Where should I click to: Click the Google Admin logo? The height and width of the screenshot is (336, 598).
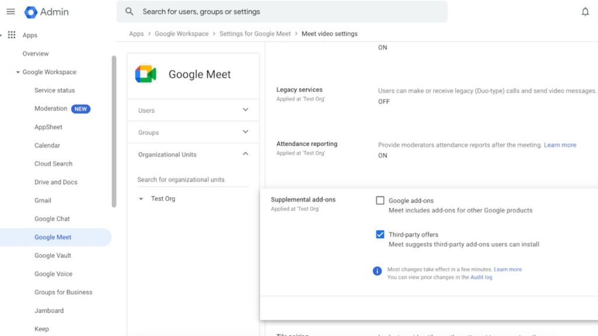[x=31, y=12]
